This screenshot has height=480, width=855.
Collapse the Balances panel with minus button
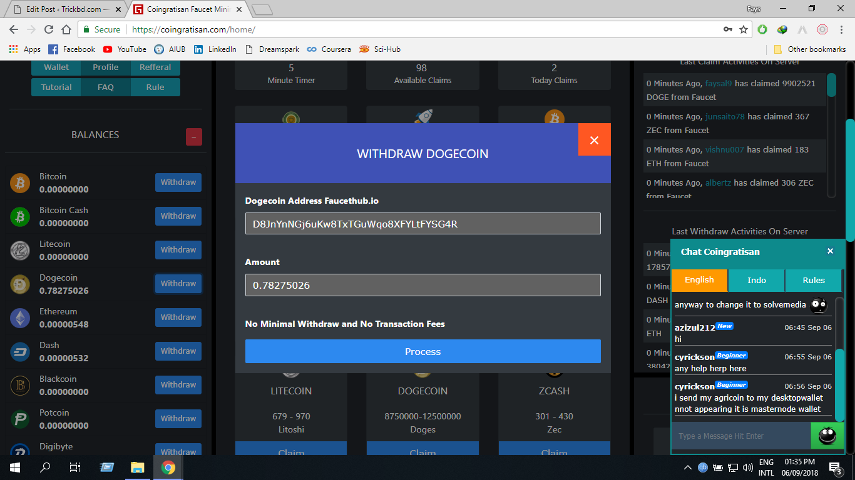[194, 137]
